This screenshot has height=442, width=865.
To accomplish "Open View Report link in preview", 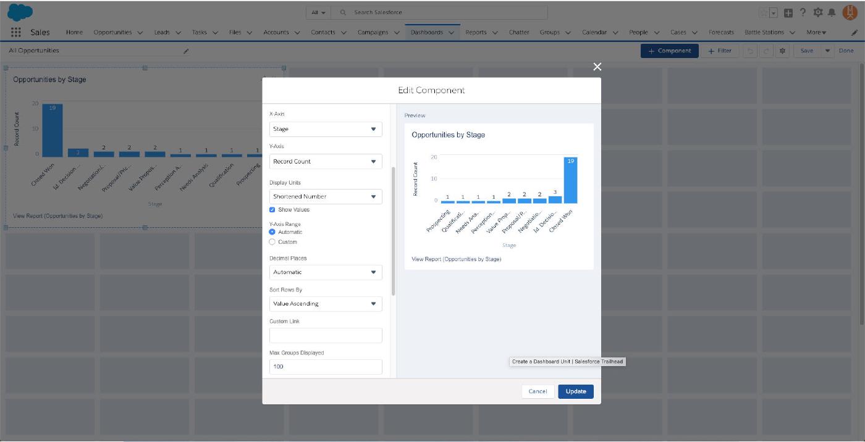I will (x=456, y=259).
